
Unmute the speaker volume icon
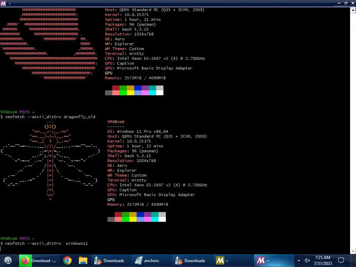tap(307, 260)
